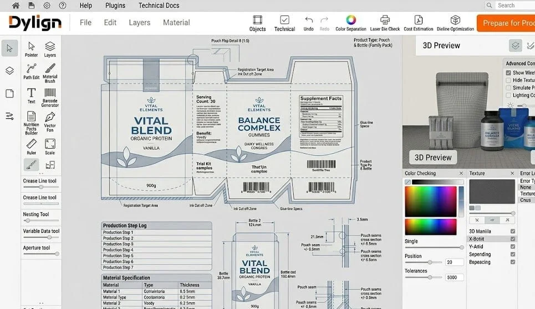Screen dimensions: 535x309
Task: Choose the Path Edit tool
Action: point(32,72)
